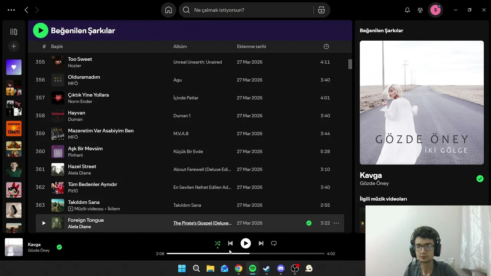Open the three-dot app menu
The width and height of the screenshot is (491, 276).
[11, 10]
